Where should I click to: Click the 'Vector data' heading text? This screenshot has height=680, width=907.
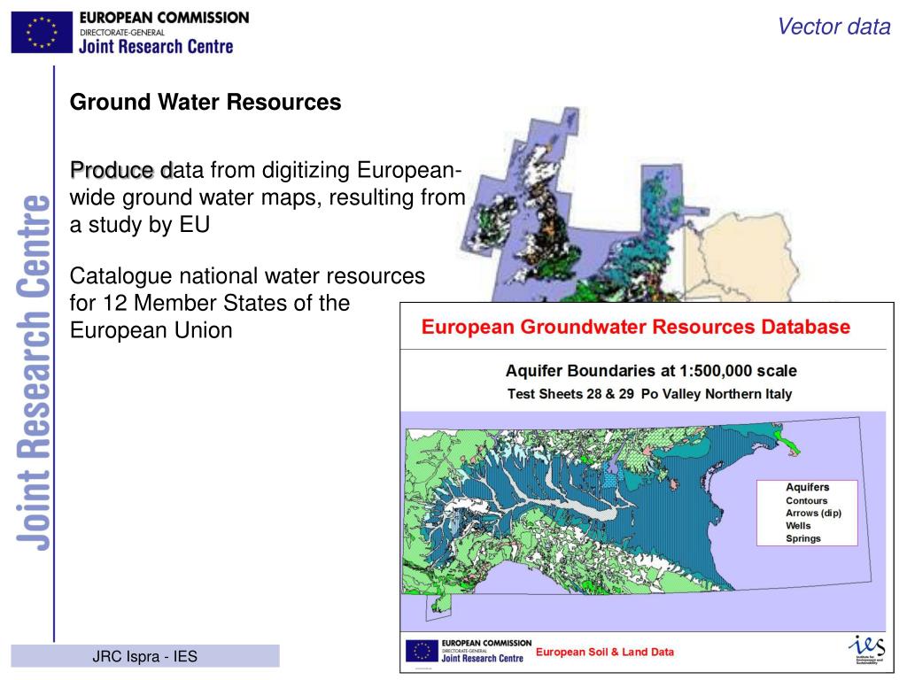pyautogui.click(x=833, y=27)
